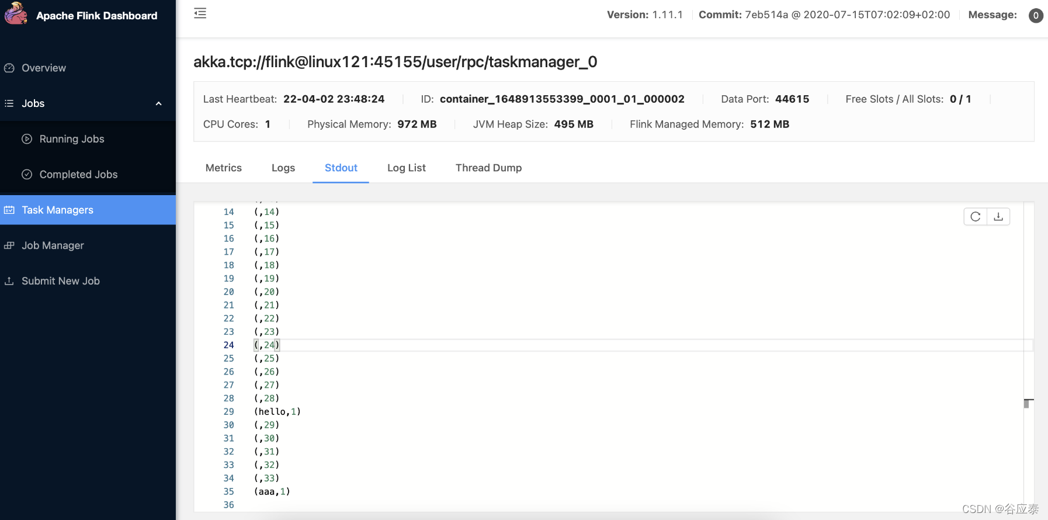The width and height of the screenshot is (1048, 520).
Task: Click the Physical Memory value 972 MB
Action: pos(417,124)
